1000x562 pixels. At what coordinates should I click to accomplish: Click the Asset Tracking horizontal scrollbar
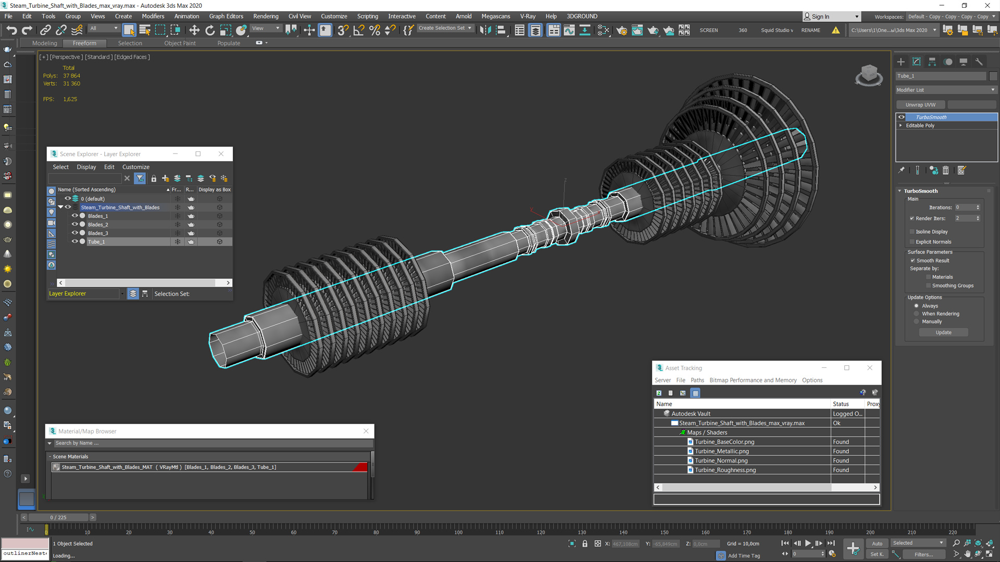pyautogui.click(x=767, y=488)
